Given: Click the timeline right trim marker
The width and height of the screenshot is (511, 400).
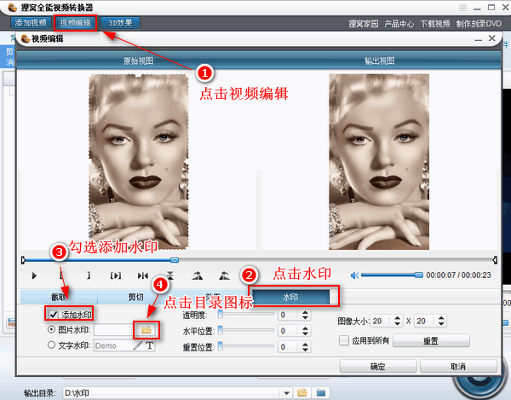Looking at the screenshot, I should (x=495, y=260).
